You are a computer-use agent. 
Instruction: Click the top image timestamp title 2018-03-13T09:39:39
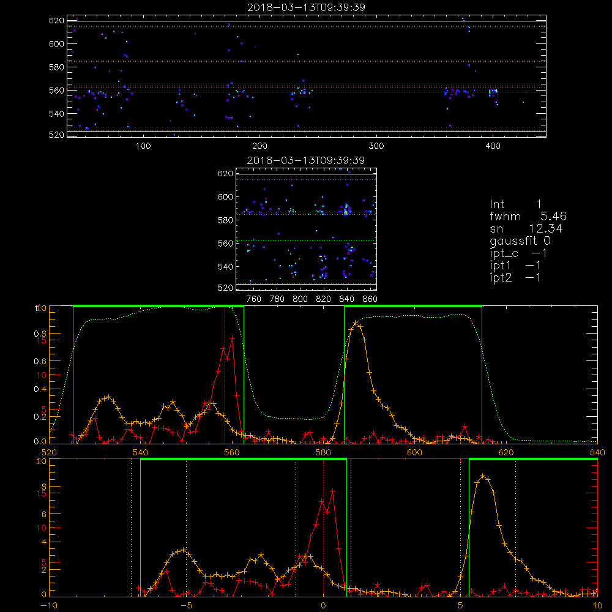click(x=307, y=7)
